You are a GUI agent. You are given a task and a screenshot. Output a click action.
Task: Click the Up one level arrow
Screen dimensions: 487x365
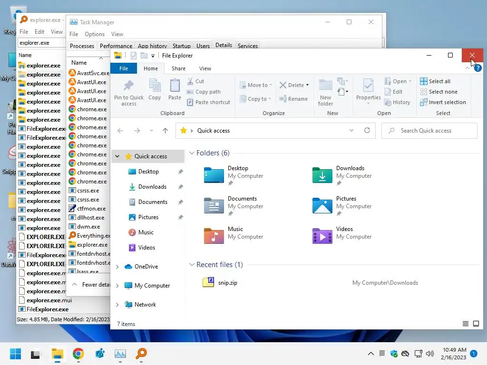165,131
